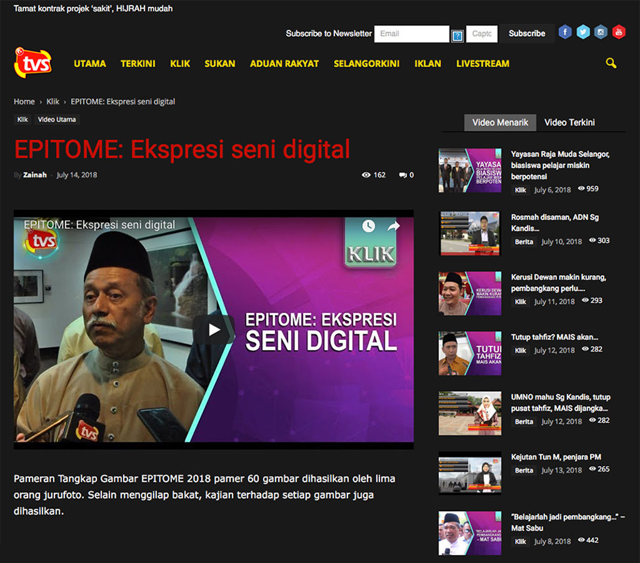This screenshot has width=640, height=563.
Task: Click the views eye icon showing 293
Action: coord(585,301)
